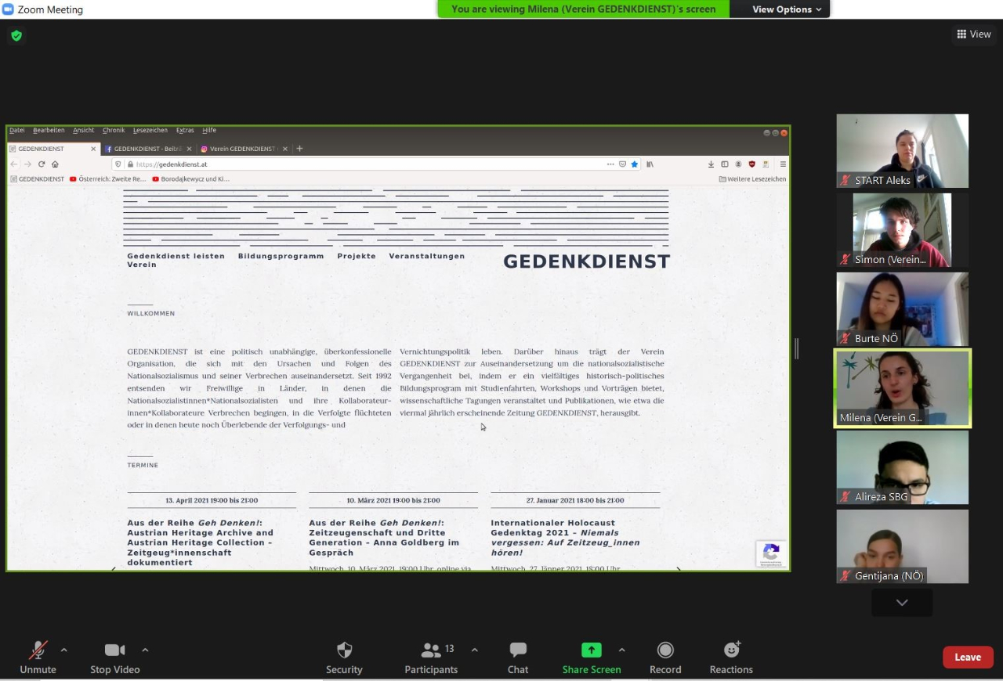Click the bookmark star in address bar
This screenshot has width=1003, height=681.
coord(635,164)
